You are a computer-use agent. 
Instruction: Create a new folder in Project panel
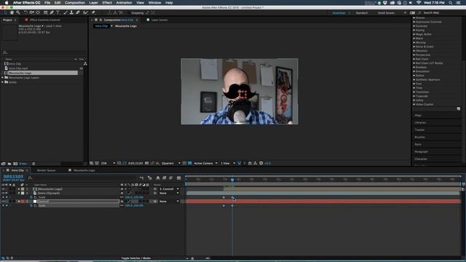pyautogui.click(x=9, y=164)
